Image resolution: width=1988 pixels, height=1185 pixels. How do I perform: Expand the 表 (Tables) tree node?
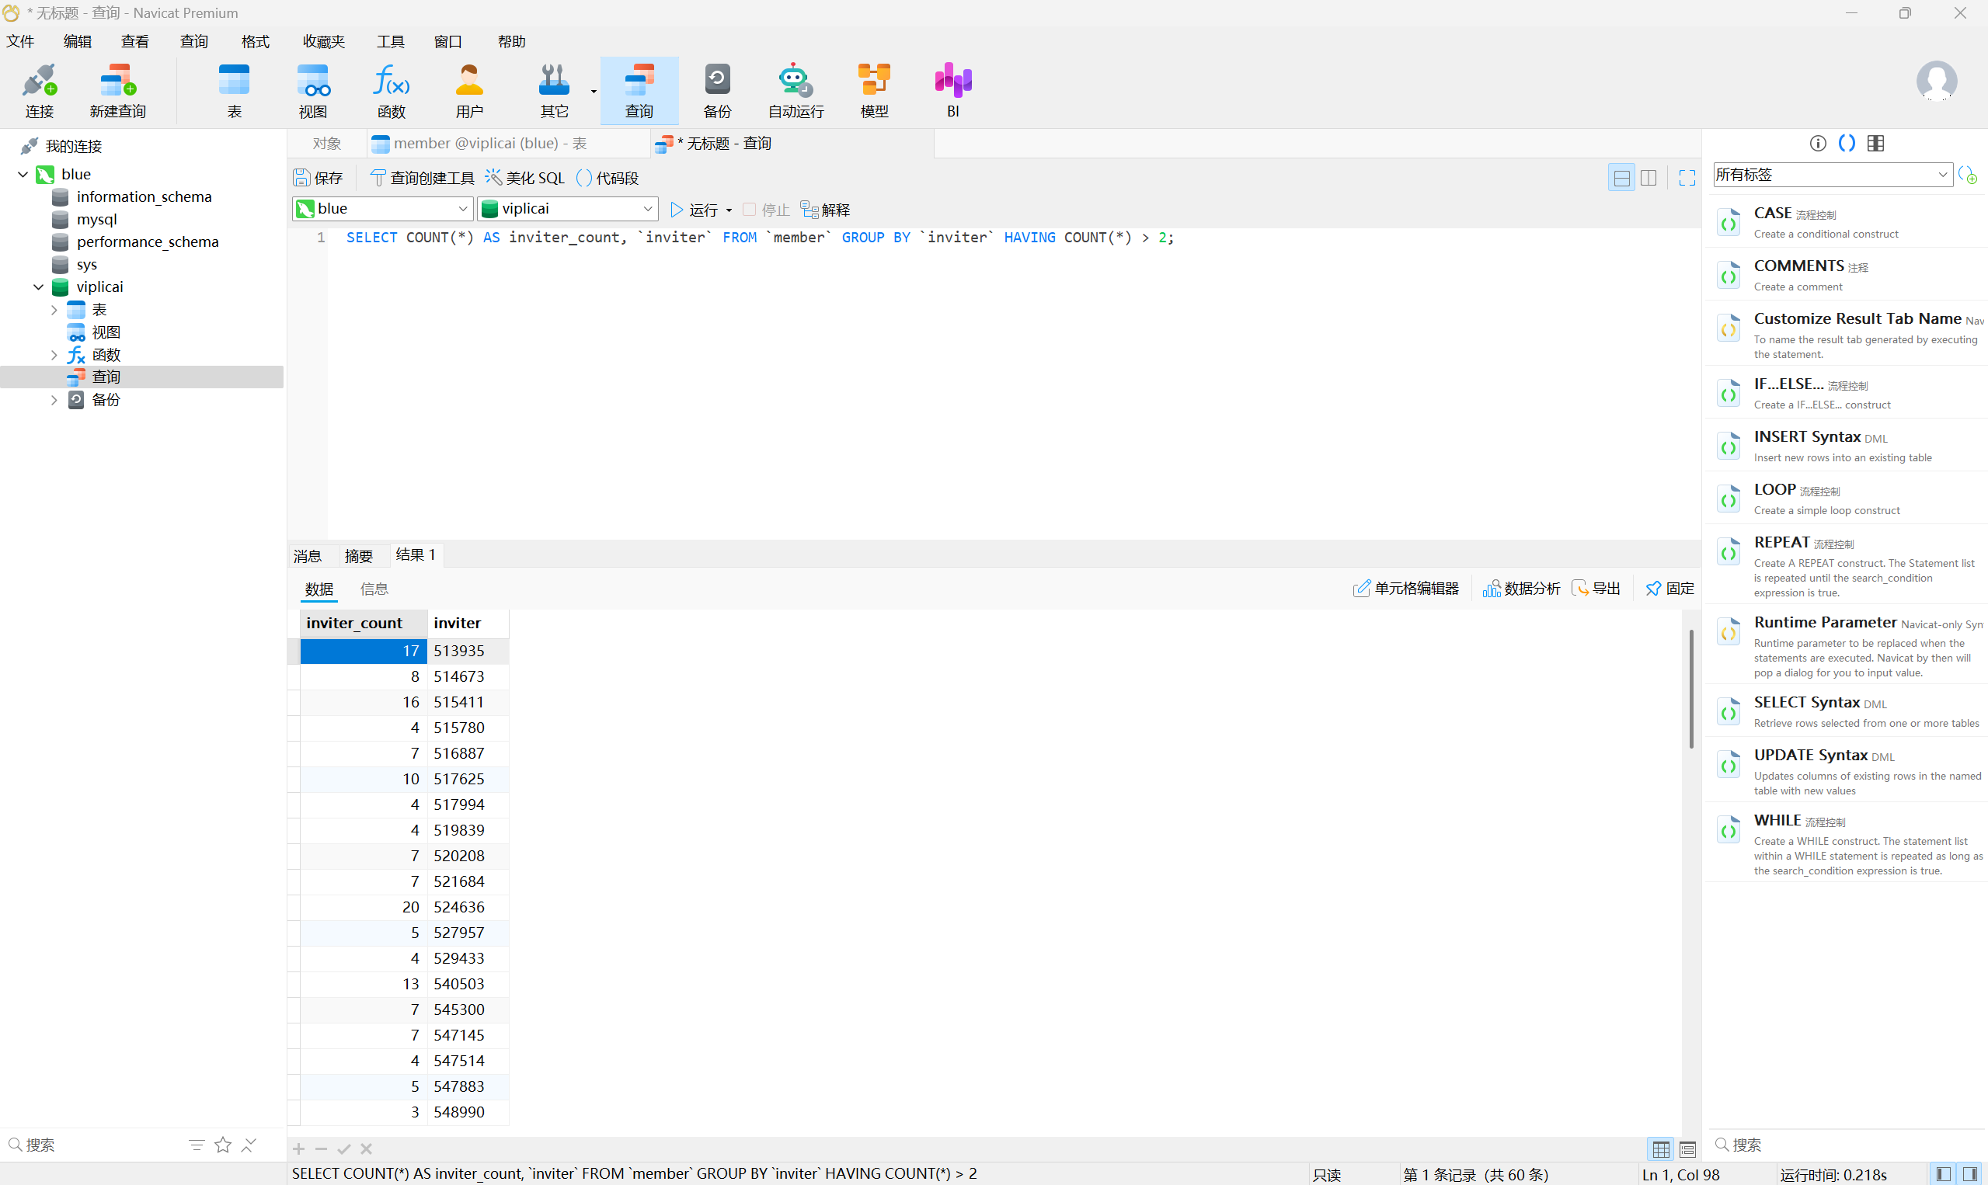[54, 310]
